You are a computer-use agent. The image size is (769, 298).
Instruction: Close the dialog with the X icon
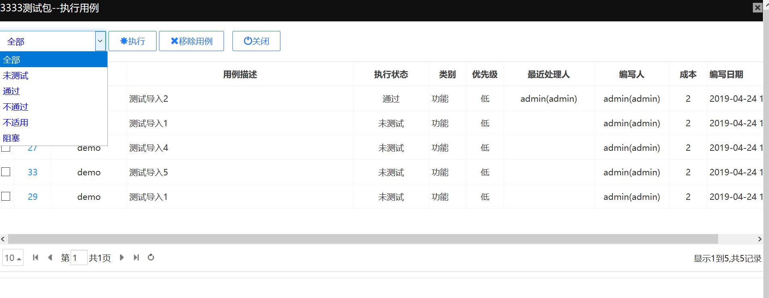757,8
